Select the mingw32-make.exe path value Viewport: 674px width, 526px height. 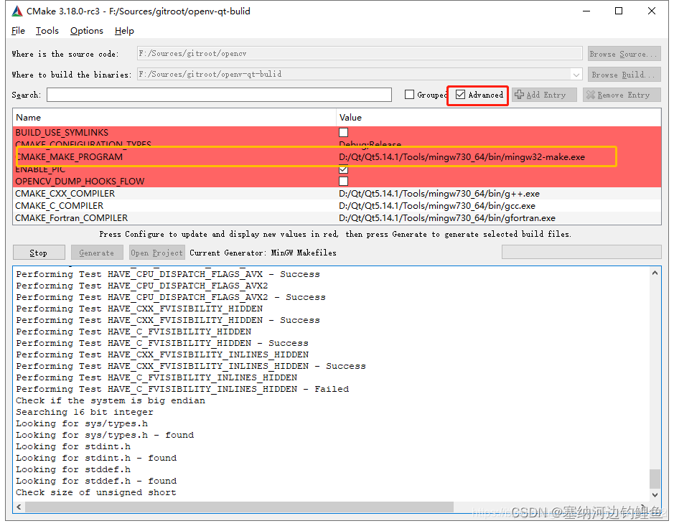pyautogui.click(x=462, y=157)
